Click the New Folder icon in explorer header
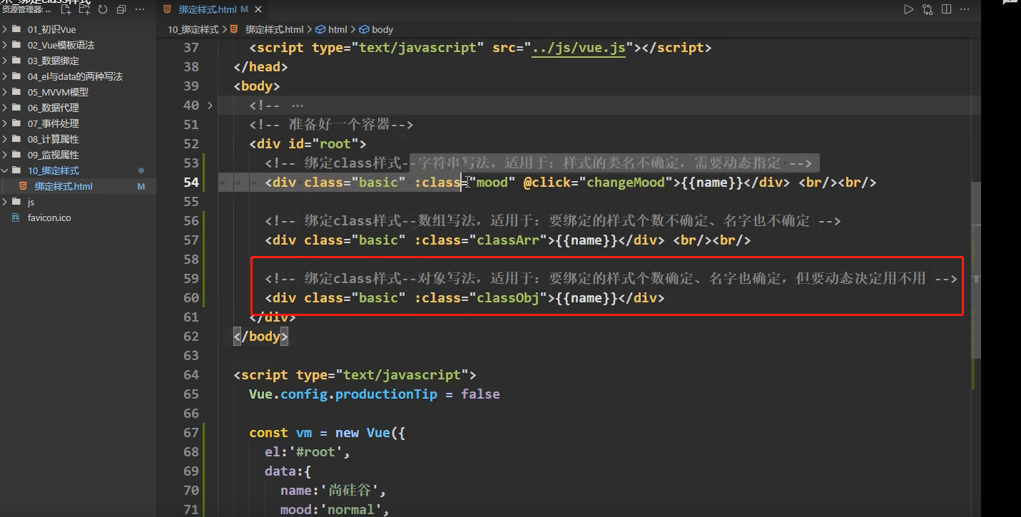This screenshot has width=1021, height=517. tap(84, 10)
